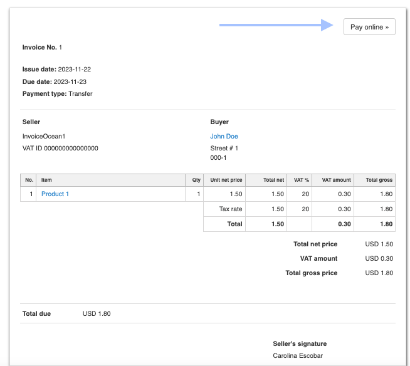Open the Product 1 item link
410x366 pixels.
coord(55,194)
